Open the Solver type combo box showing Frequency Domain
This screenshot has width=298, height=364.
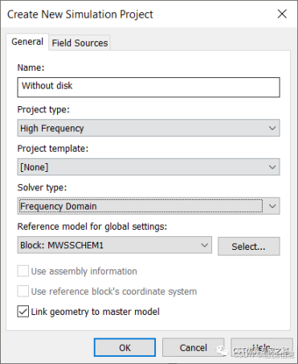[149, 206]
